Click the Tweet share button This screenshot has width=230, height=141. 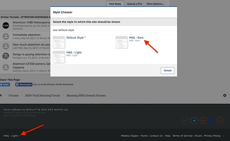pyautogui.click(x=5, y=85)
